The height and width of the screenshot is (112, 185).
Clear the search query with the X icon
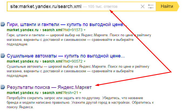[x=143, y=6]
